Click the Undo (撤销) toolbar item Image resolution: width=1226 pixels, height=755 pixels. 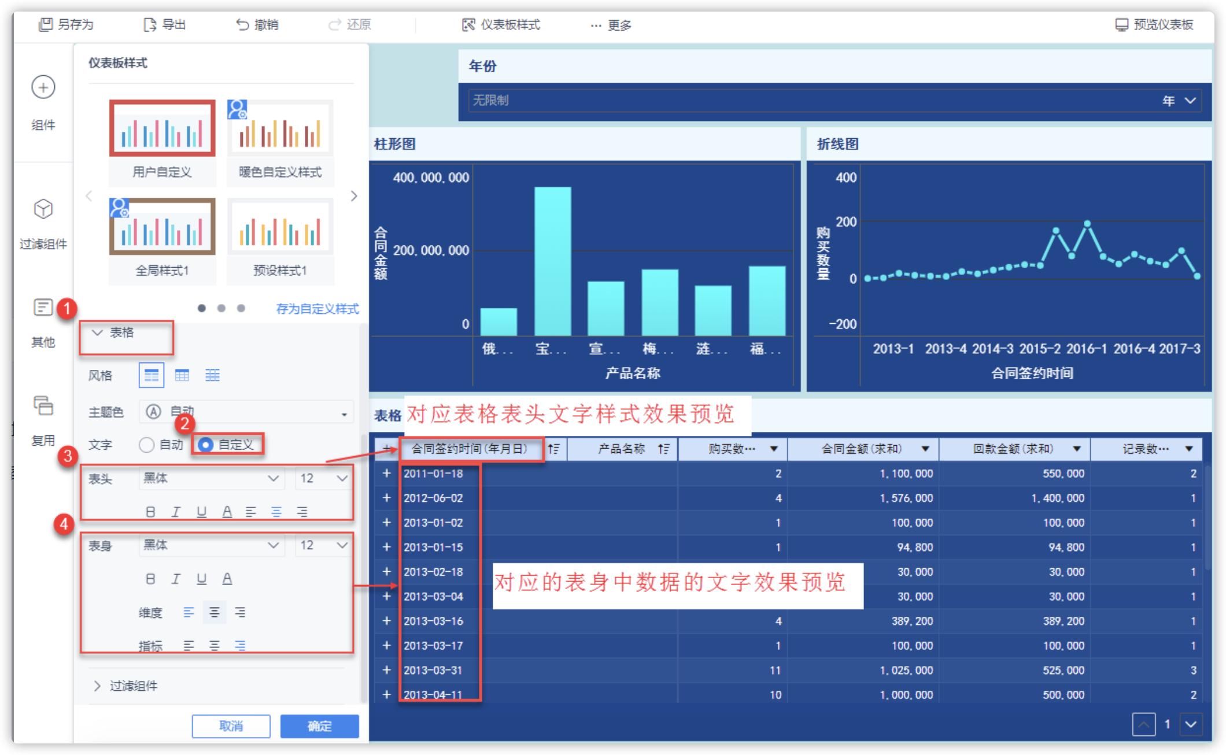(257, 24)
